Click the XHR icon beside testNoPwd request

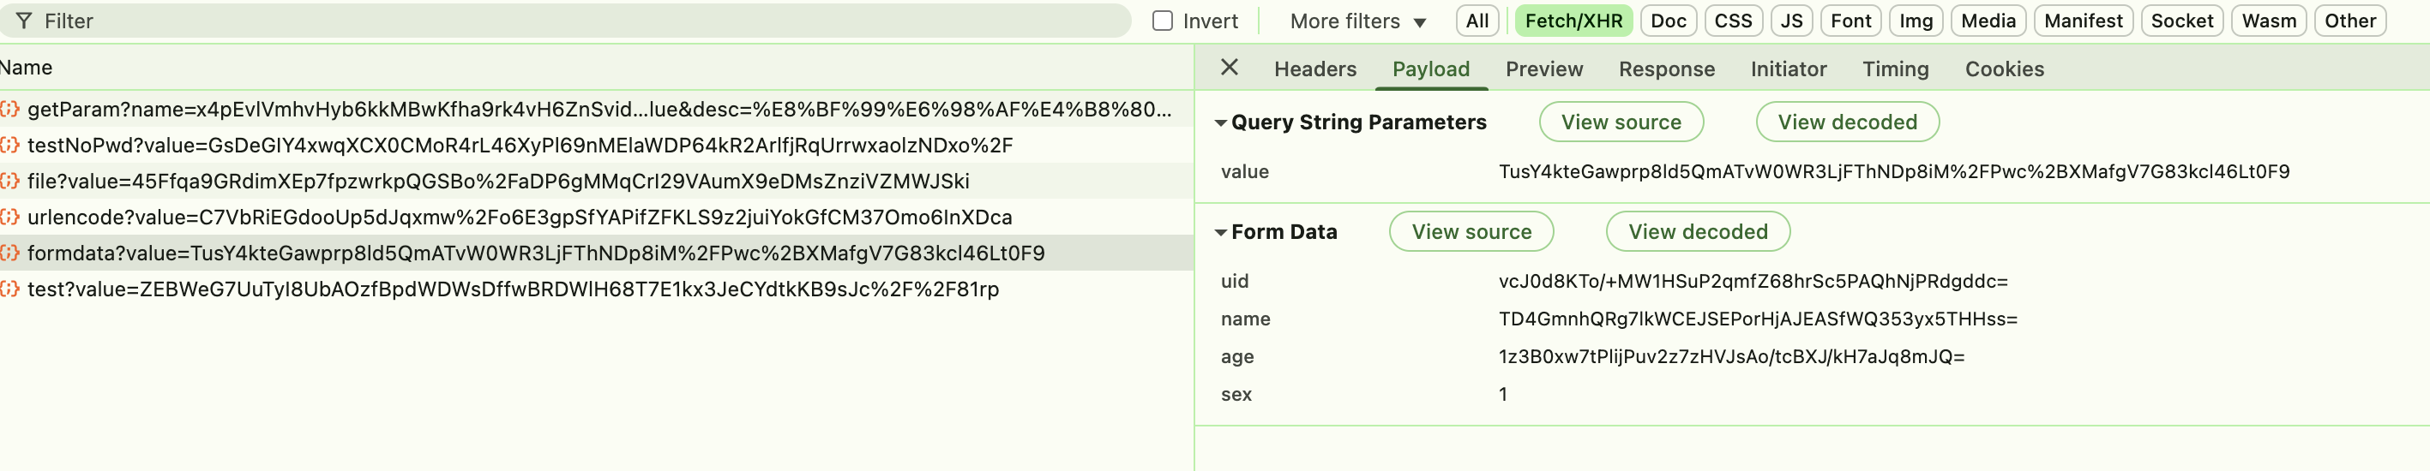10,145
